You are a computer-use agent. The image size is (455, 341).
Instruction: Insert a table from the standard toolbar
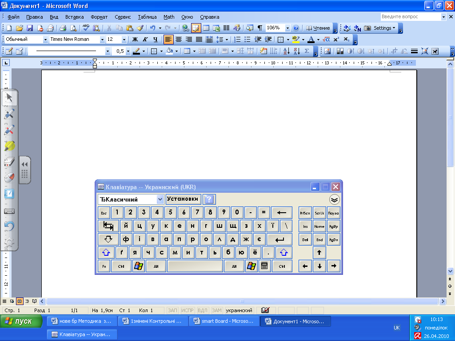click(206, 28)
